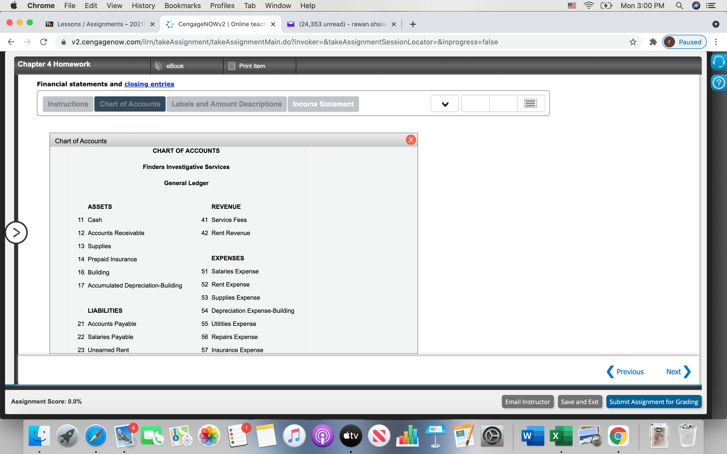Open the Chrome extensions puzzle icon
This screenshot has width=727, height=454.
point(653,42)
